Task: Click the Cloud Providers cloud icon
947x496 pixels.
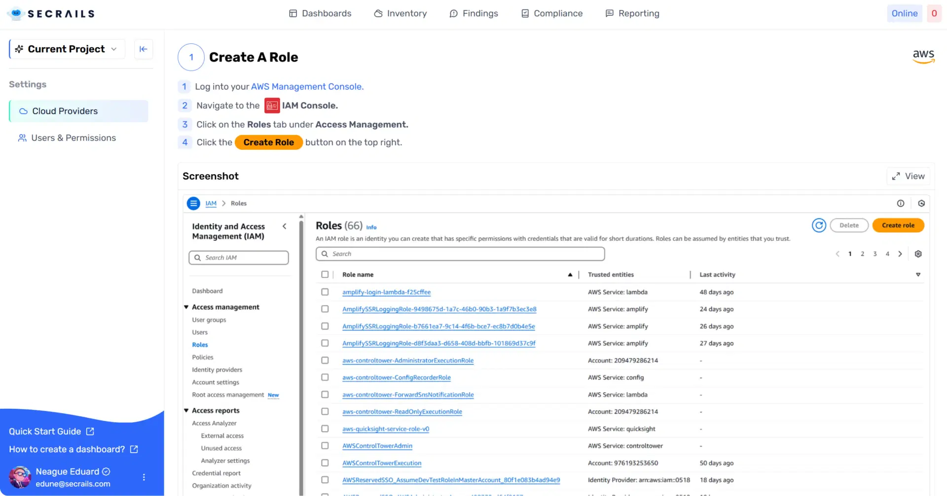Action: 23,111
